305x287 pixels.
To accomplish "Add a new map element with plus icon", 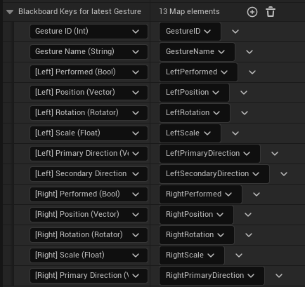I will click(252, 12).
